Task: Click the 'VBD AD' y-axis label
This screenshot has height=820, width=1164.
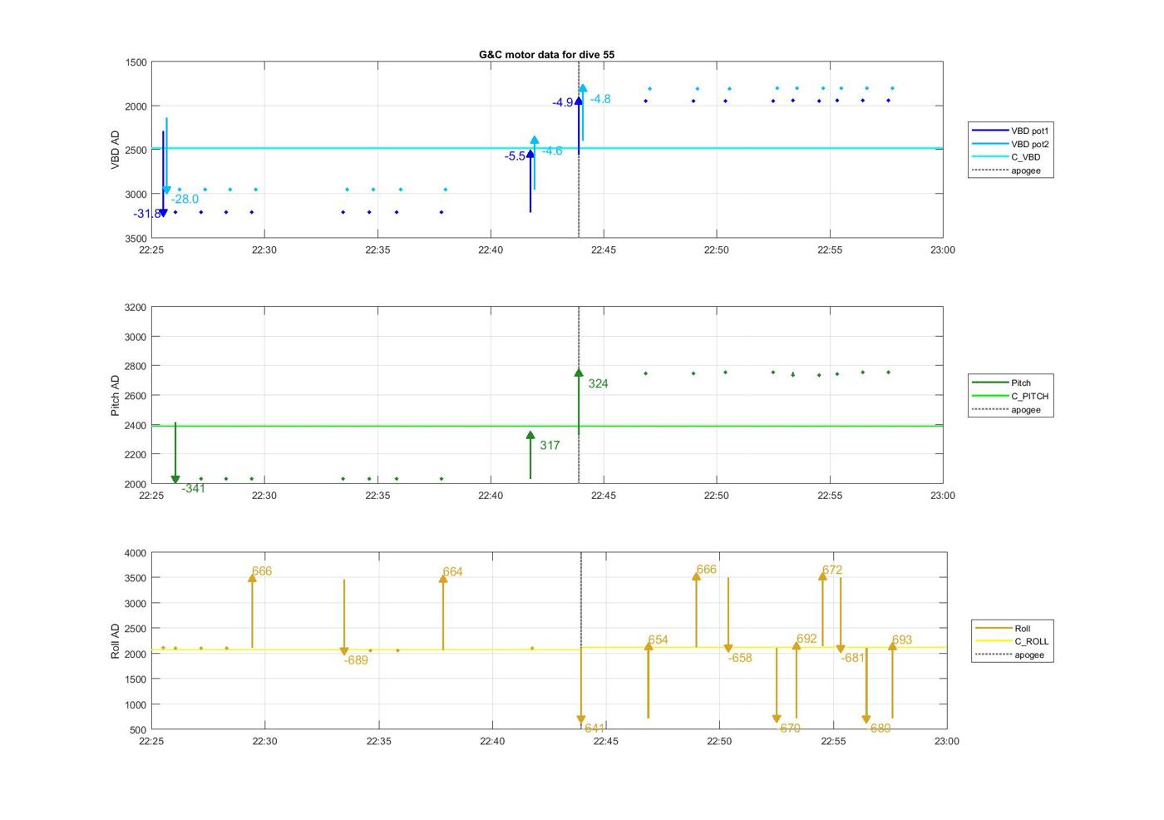Action: tap(116, 151)
